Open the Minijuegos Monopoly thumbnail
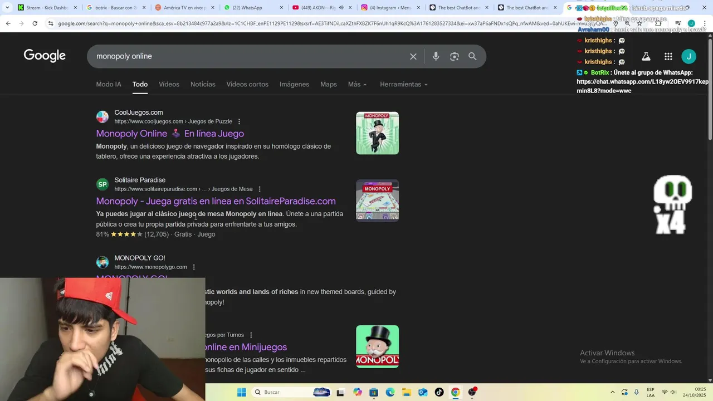The image size is (713, 401). point(378,346)
